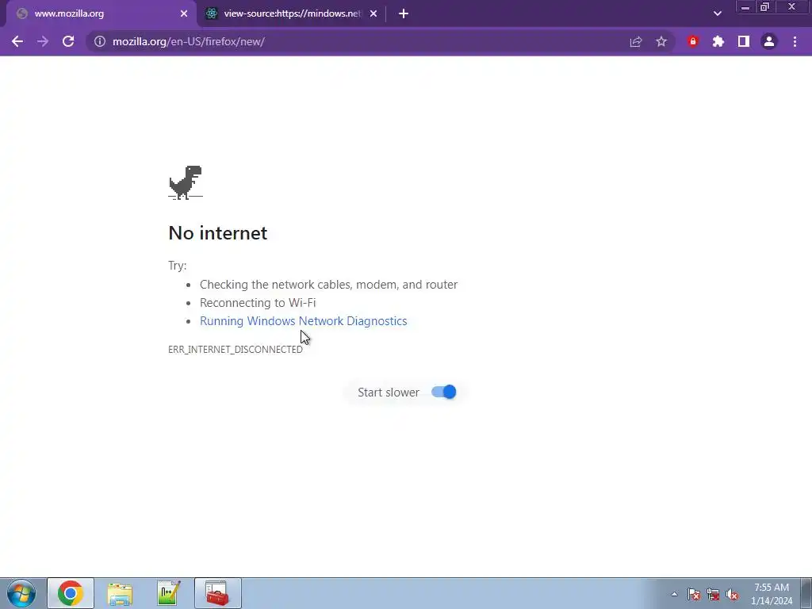Click the dinosaur game image

click(186, 182)
